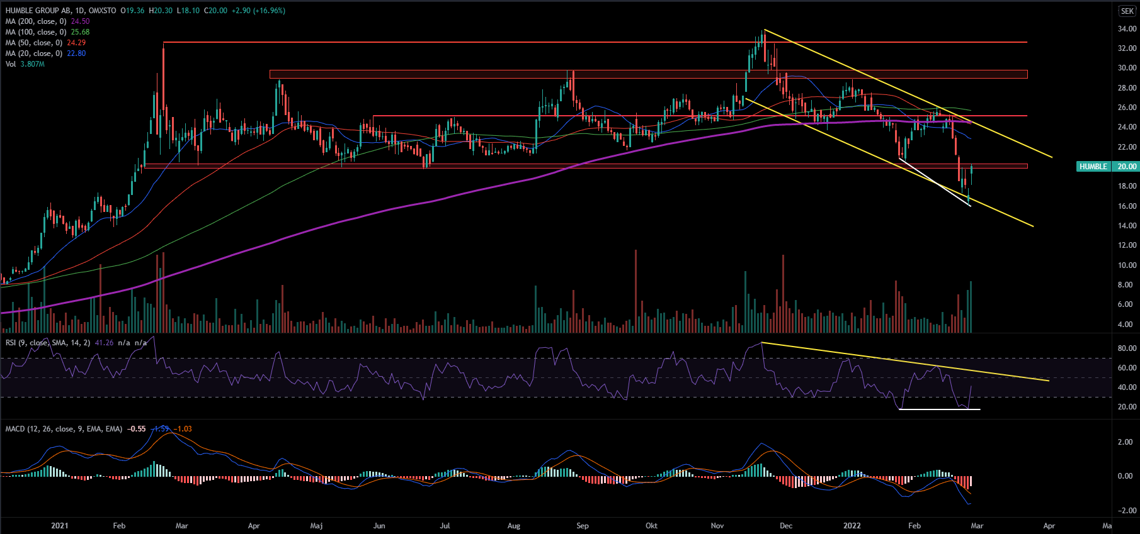Click the 34.00 price scale label
Viewport: 1140px width, 534px height.
[x=1127, y=29]
